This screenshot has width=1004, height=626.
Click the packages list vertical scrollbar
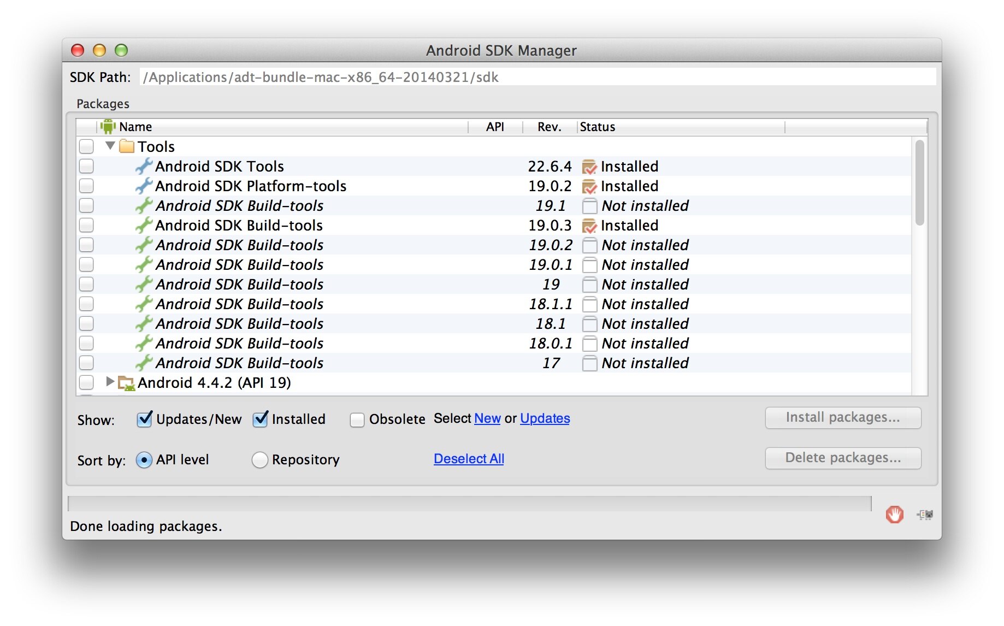pyautogui.click(x=919, y=183)
